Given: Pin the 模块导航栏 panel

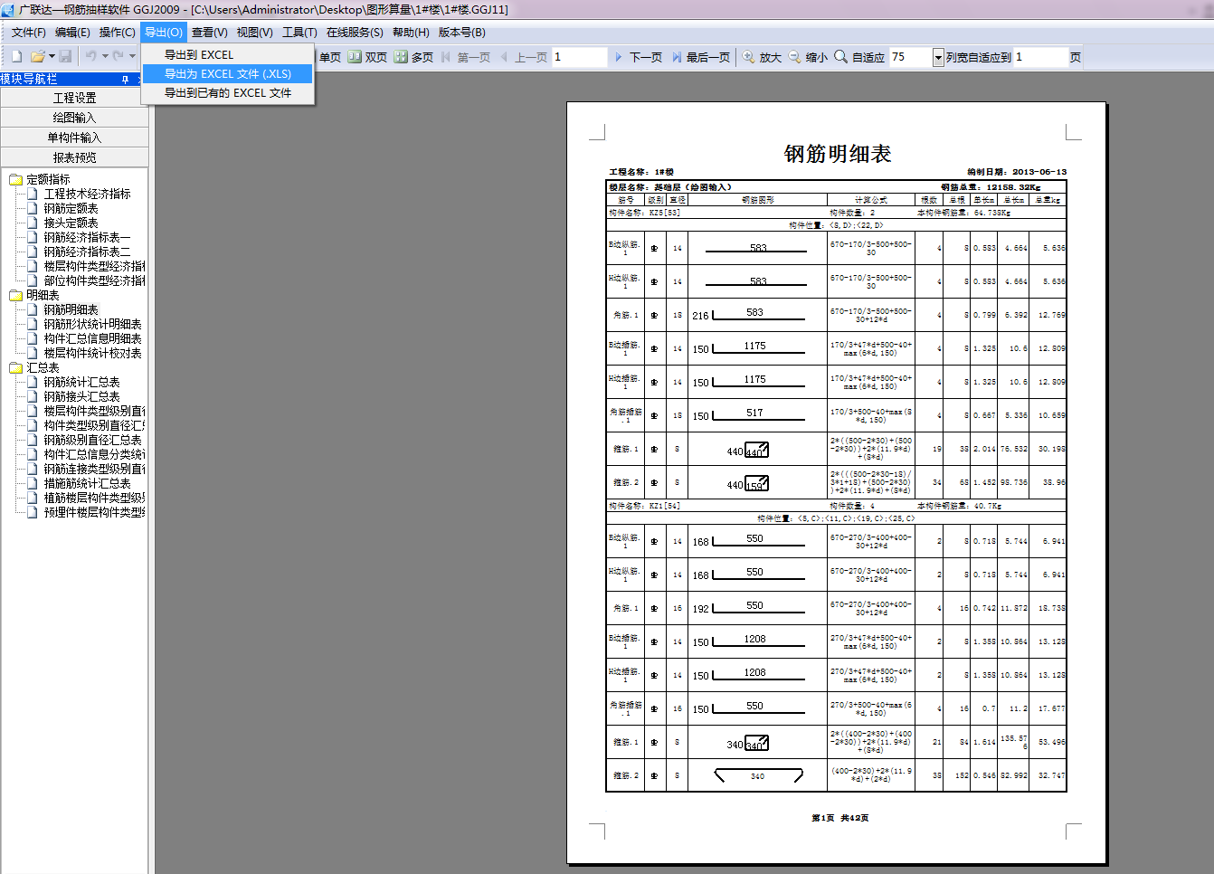Looking at the screenshot, I should (125, 80).
